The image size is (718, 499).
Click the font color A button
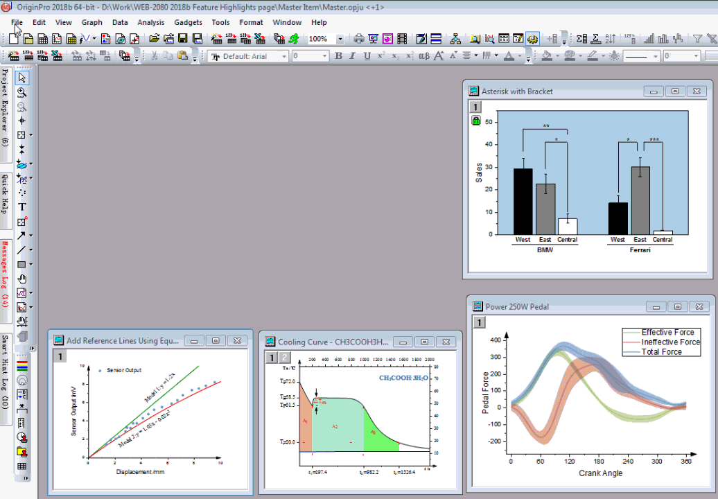(x=509, y=56)
